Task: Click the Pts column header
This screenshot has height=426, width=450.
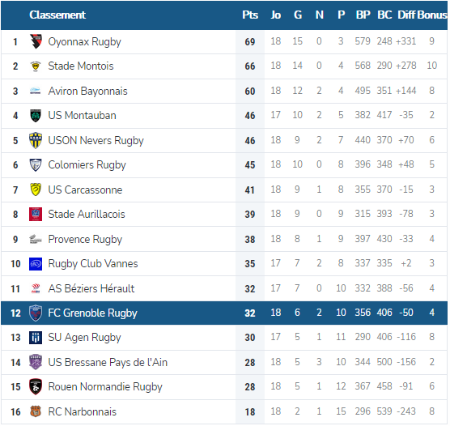Action: coord(250,15)
